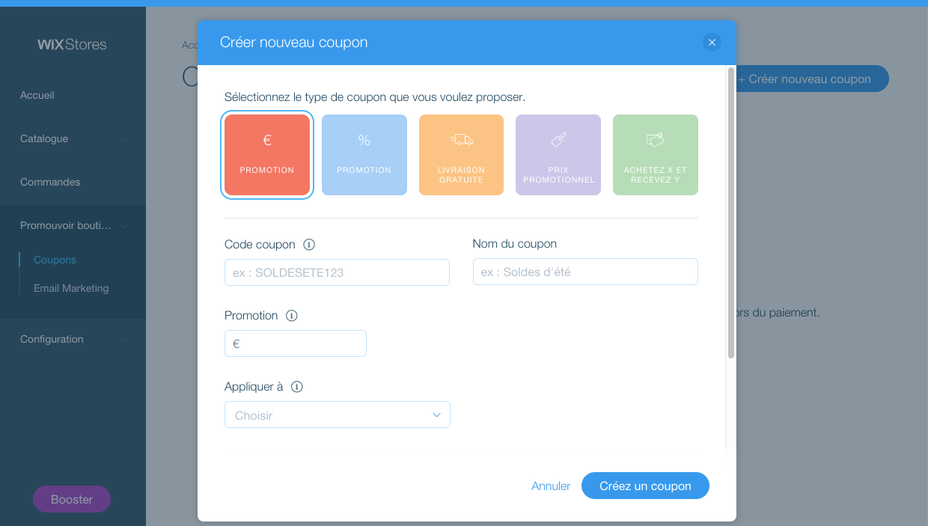The height and width of the screenshot is (526, 928).
Task: Open Email Marketing sidebar item
Action: tap(71, 288)
